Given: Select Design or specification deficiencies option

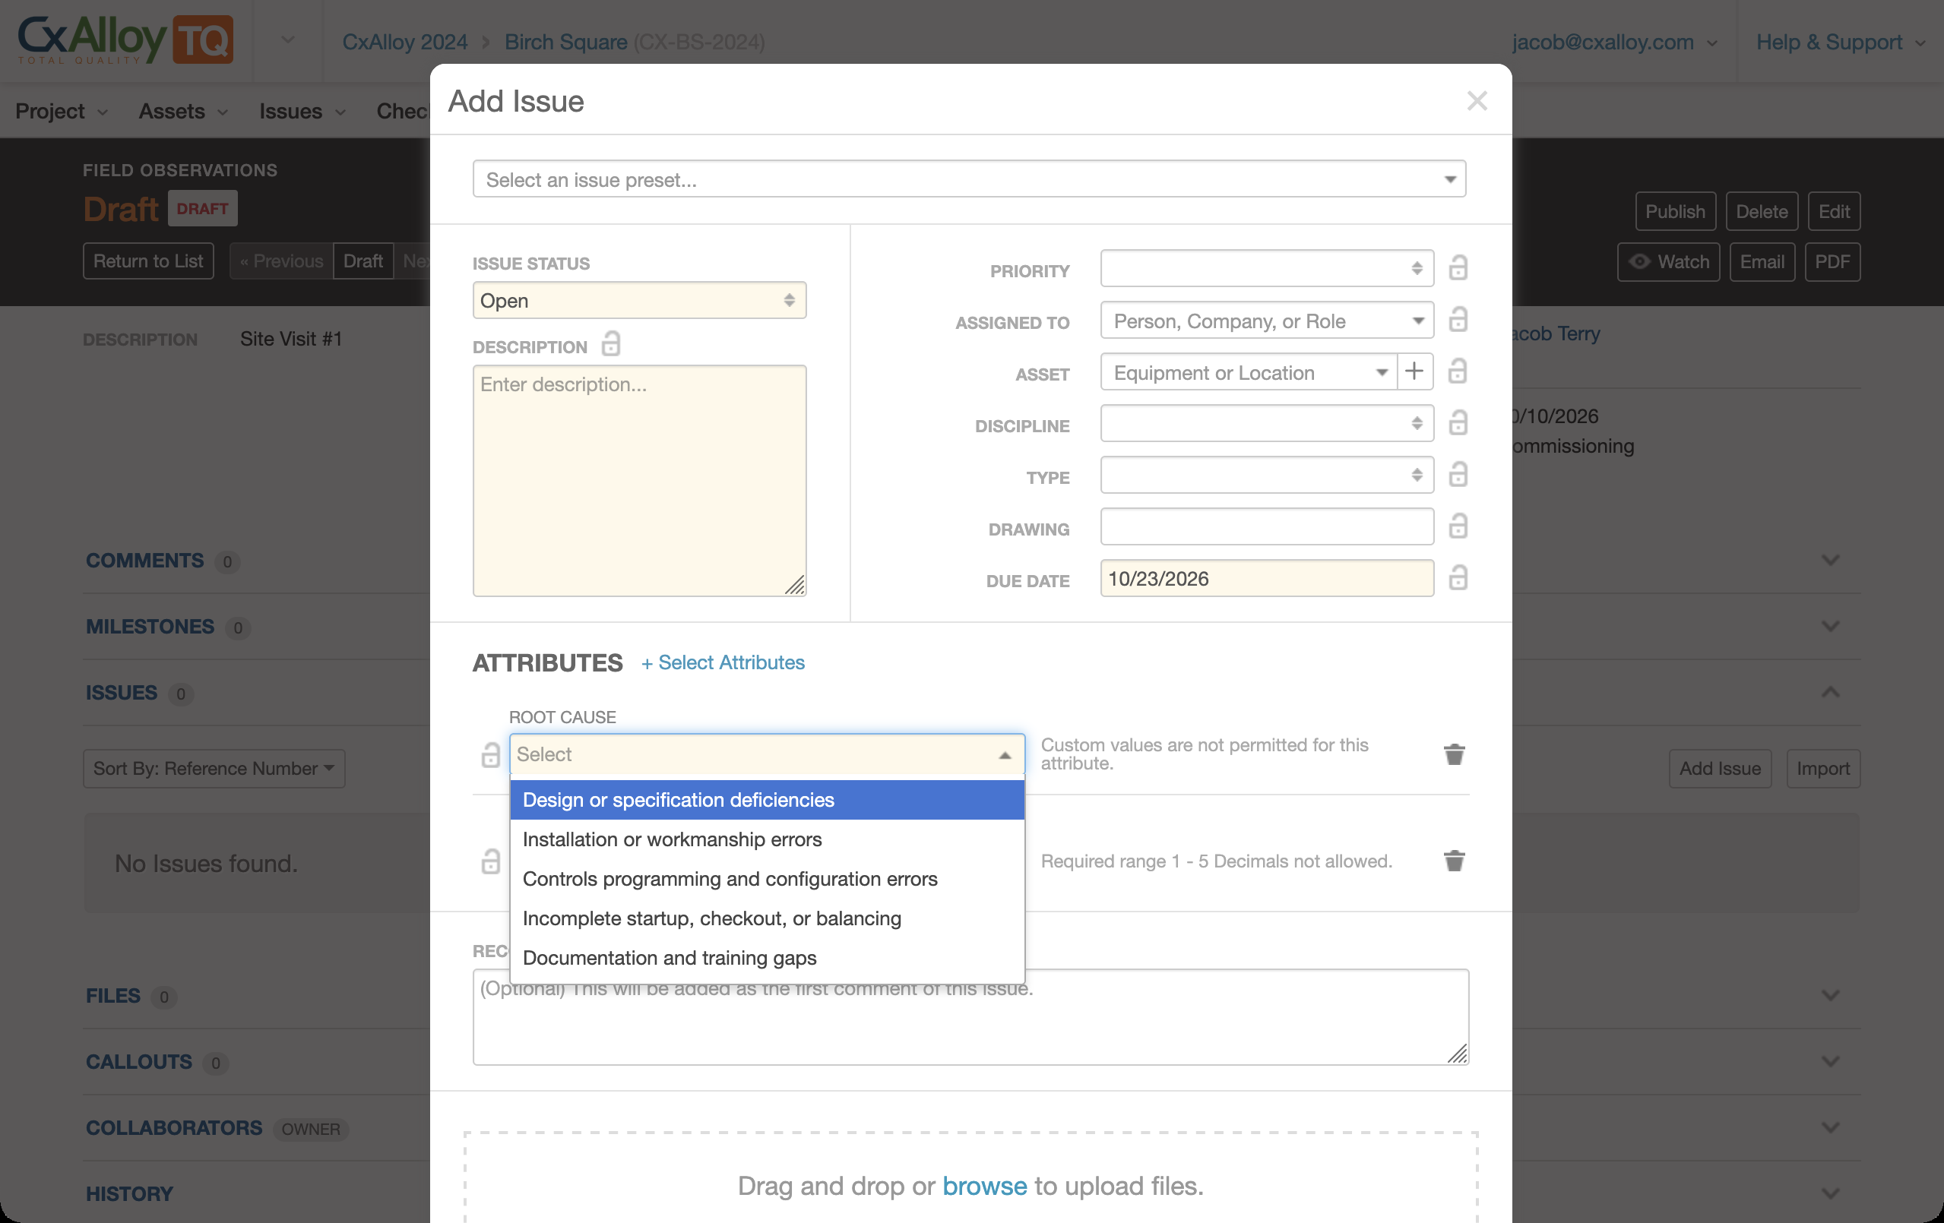Looking at the screenshot, I should pos(767,799).
